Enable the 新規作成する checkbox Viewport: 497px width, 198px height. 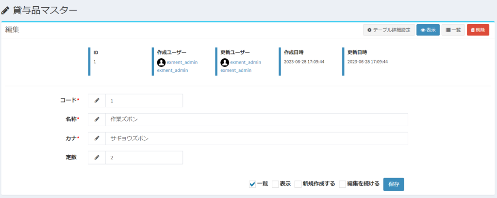point(298,184)
